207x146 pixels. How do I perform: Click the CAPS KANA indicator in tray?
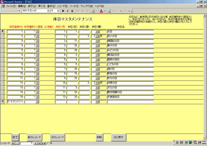click(204, 142)
